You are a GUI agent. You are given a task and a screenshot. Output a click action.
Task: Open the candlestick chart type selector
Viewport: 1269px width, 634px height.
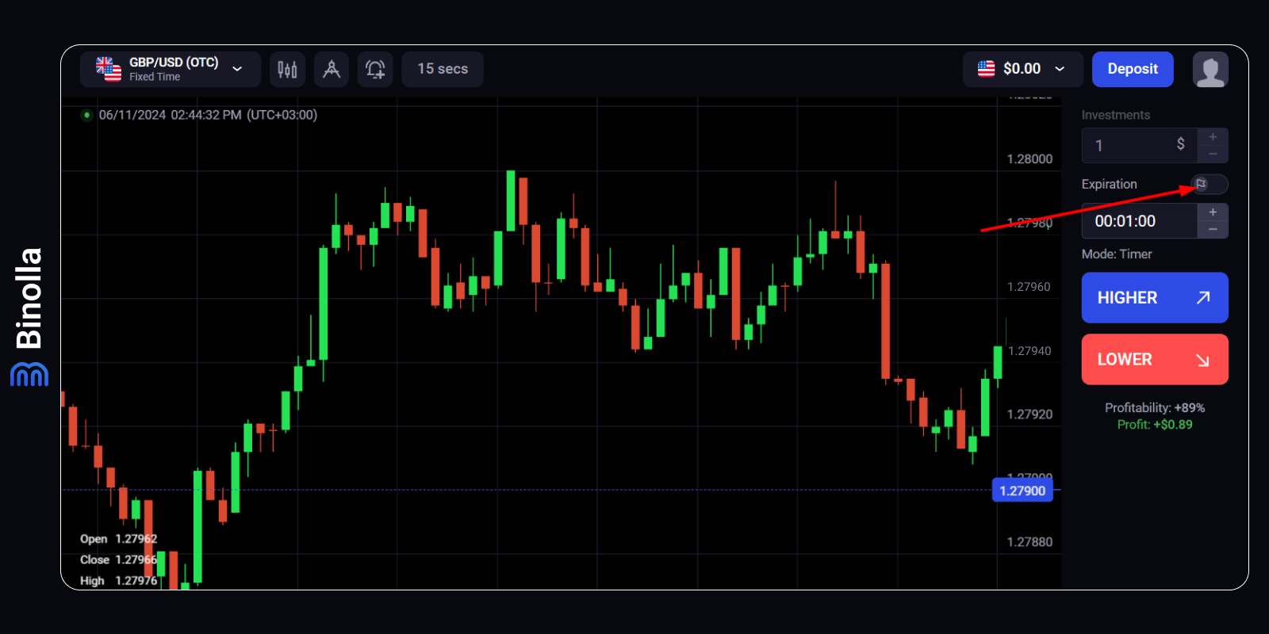click(x=287, y=70)
